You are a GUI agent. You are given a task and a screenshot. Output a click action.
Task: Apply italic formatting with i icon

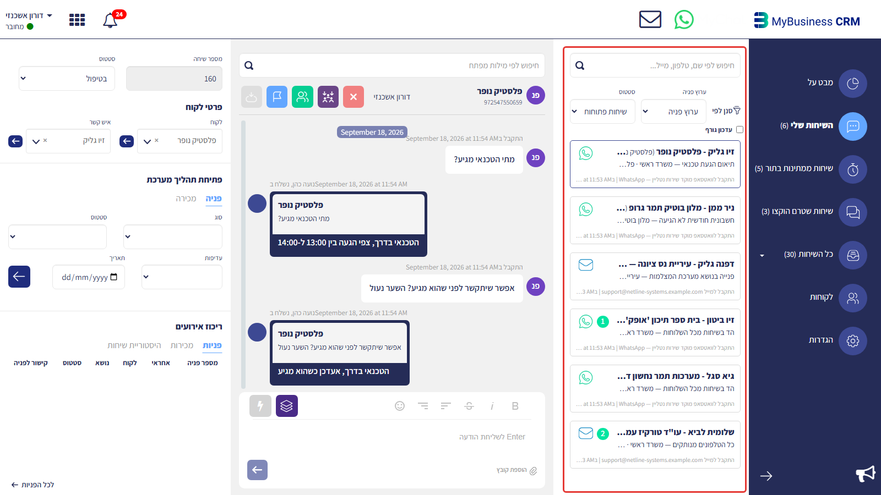coord(492,406)
